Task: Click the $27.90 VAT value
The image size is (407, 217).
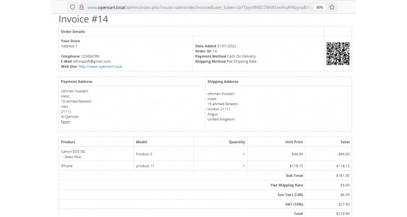Action: 344,204
